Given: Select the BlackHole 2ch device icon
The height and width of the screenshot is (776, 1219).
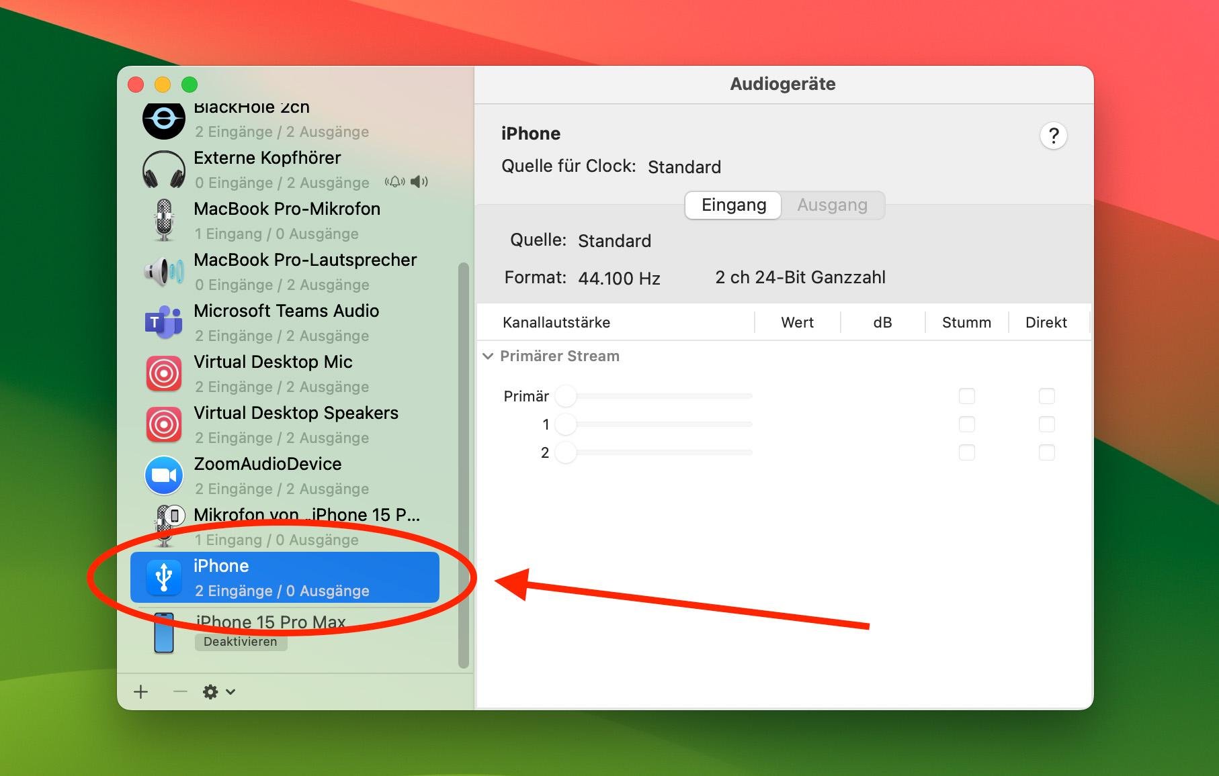Looking at the screenshot, I should (x=163, y=119).
